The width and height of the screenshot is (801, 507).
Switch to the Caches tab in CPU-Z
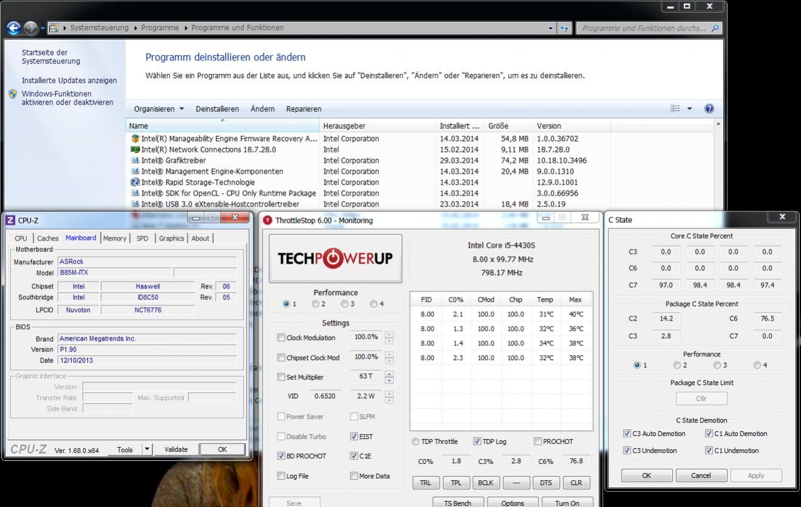48,239
